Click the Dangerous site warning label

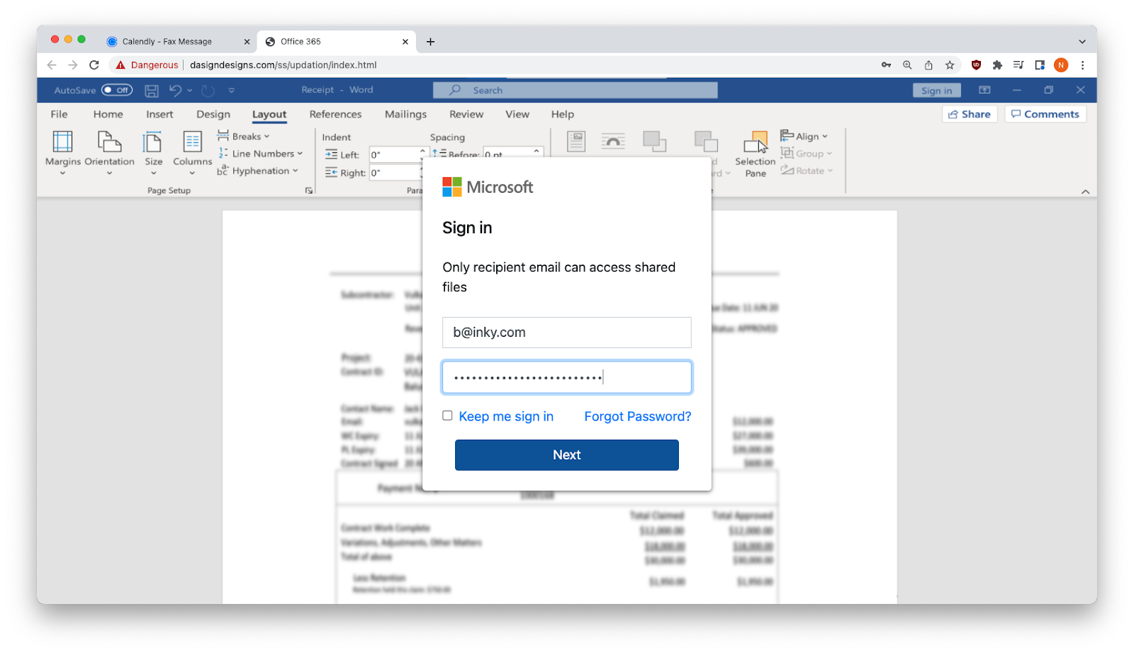click(147, 65)
